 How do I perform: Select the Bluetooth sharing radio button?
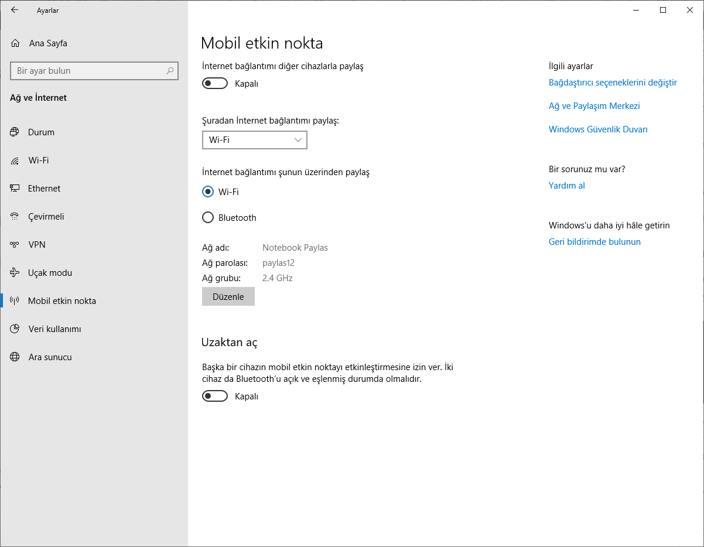(x=208, y=217)
